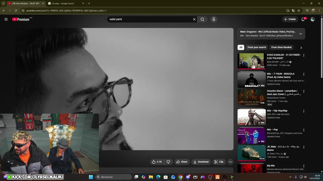Open options for Mix 7-TOUN DRACULA

click(304, 74)
